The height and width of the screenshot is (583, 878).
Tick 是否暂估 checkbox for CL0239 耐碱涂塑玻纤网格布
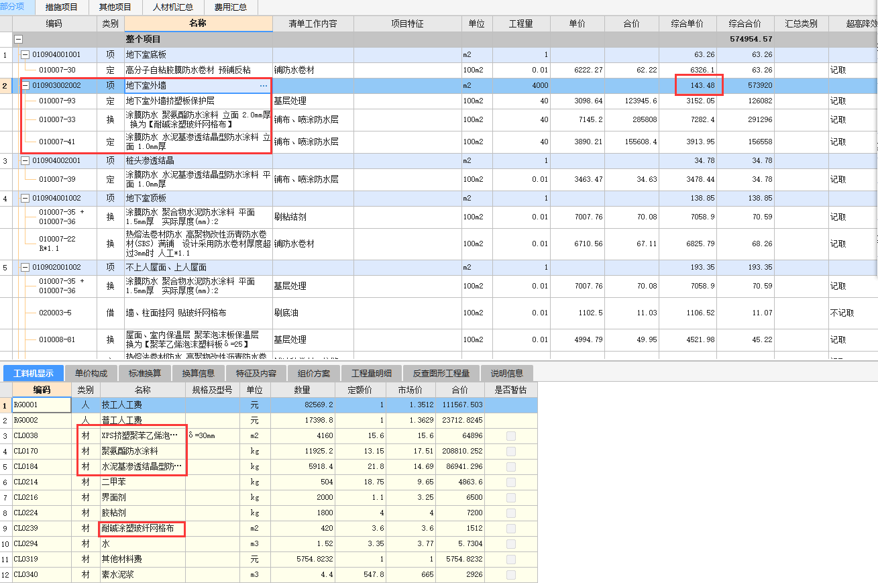[x=511, y=529]
